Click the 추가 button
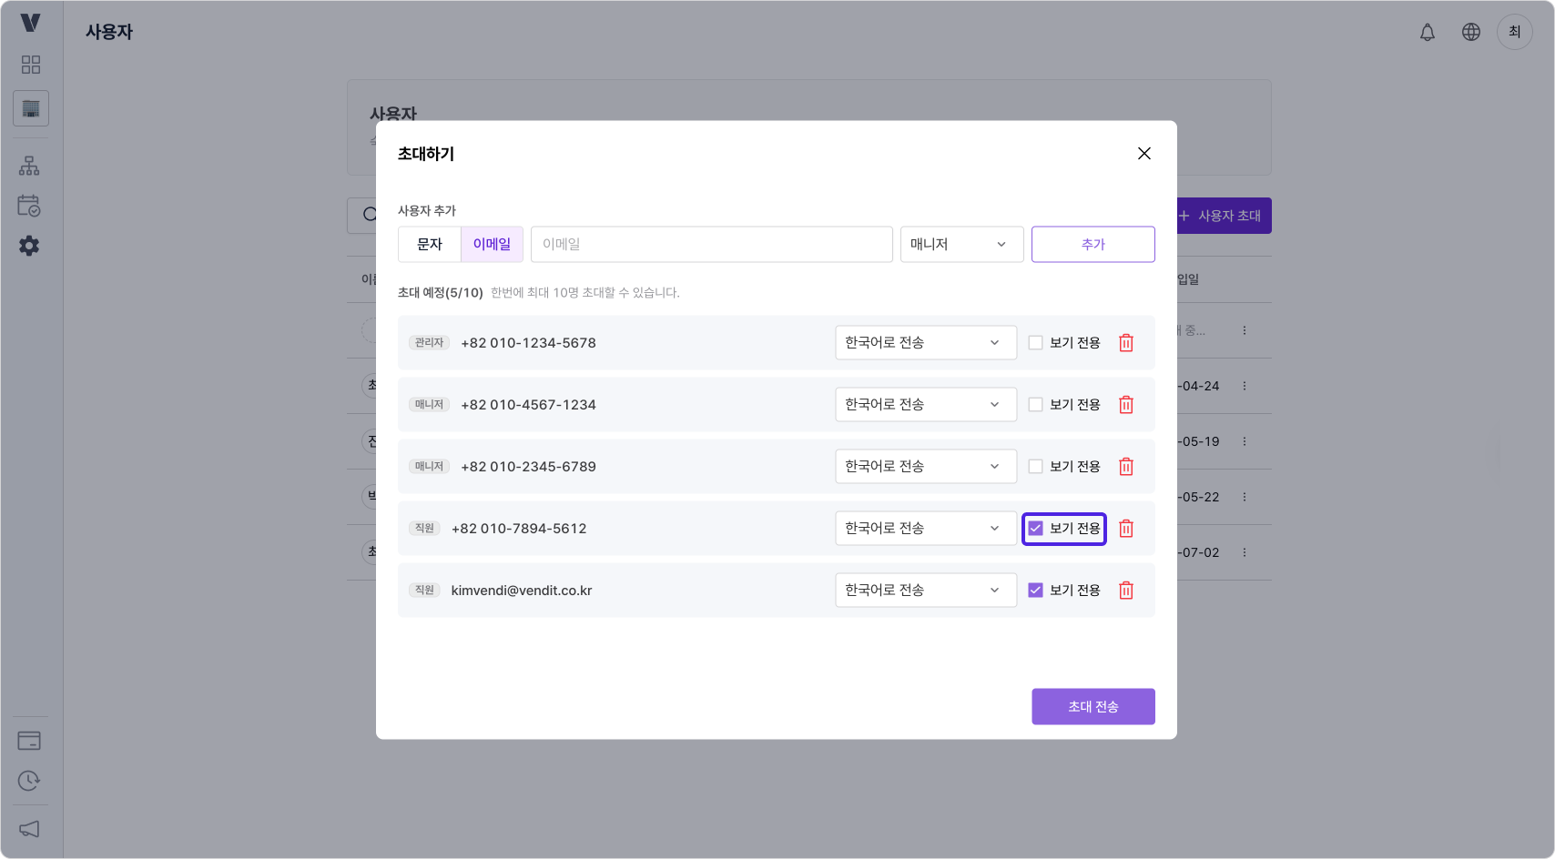This screenshot has height=859, width=1555. coord(1093,244)
